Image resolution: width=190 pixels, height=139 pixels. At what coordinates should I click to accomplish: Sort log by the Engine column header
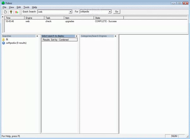tap(34, 18)
